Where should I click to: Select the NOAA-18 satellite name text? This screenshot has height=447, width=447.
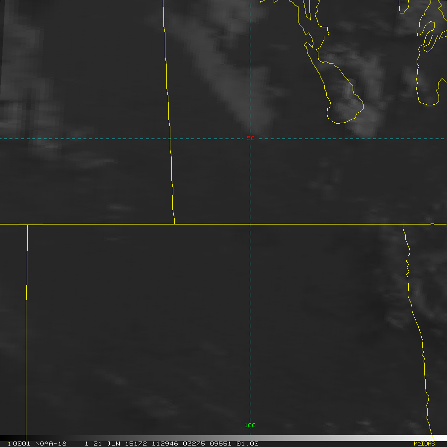(x=52, y=444)
